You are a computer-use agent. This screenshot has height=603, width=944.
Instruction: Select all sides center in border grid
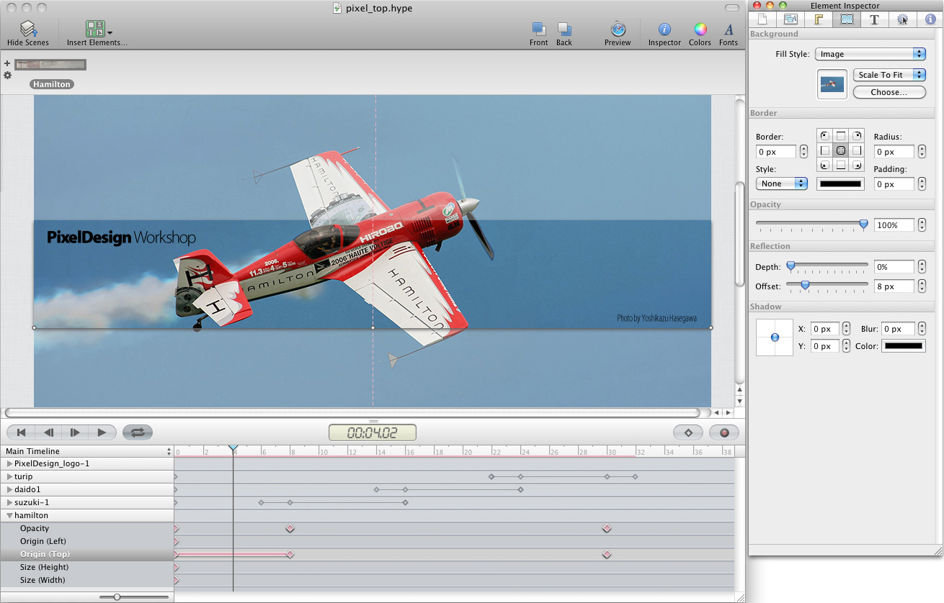[840, 150]
